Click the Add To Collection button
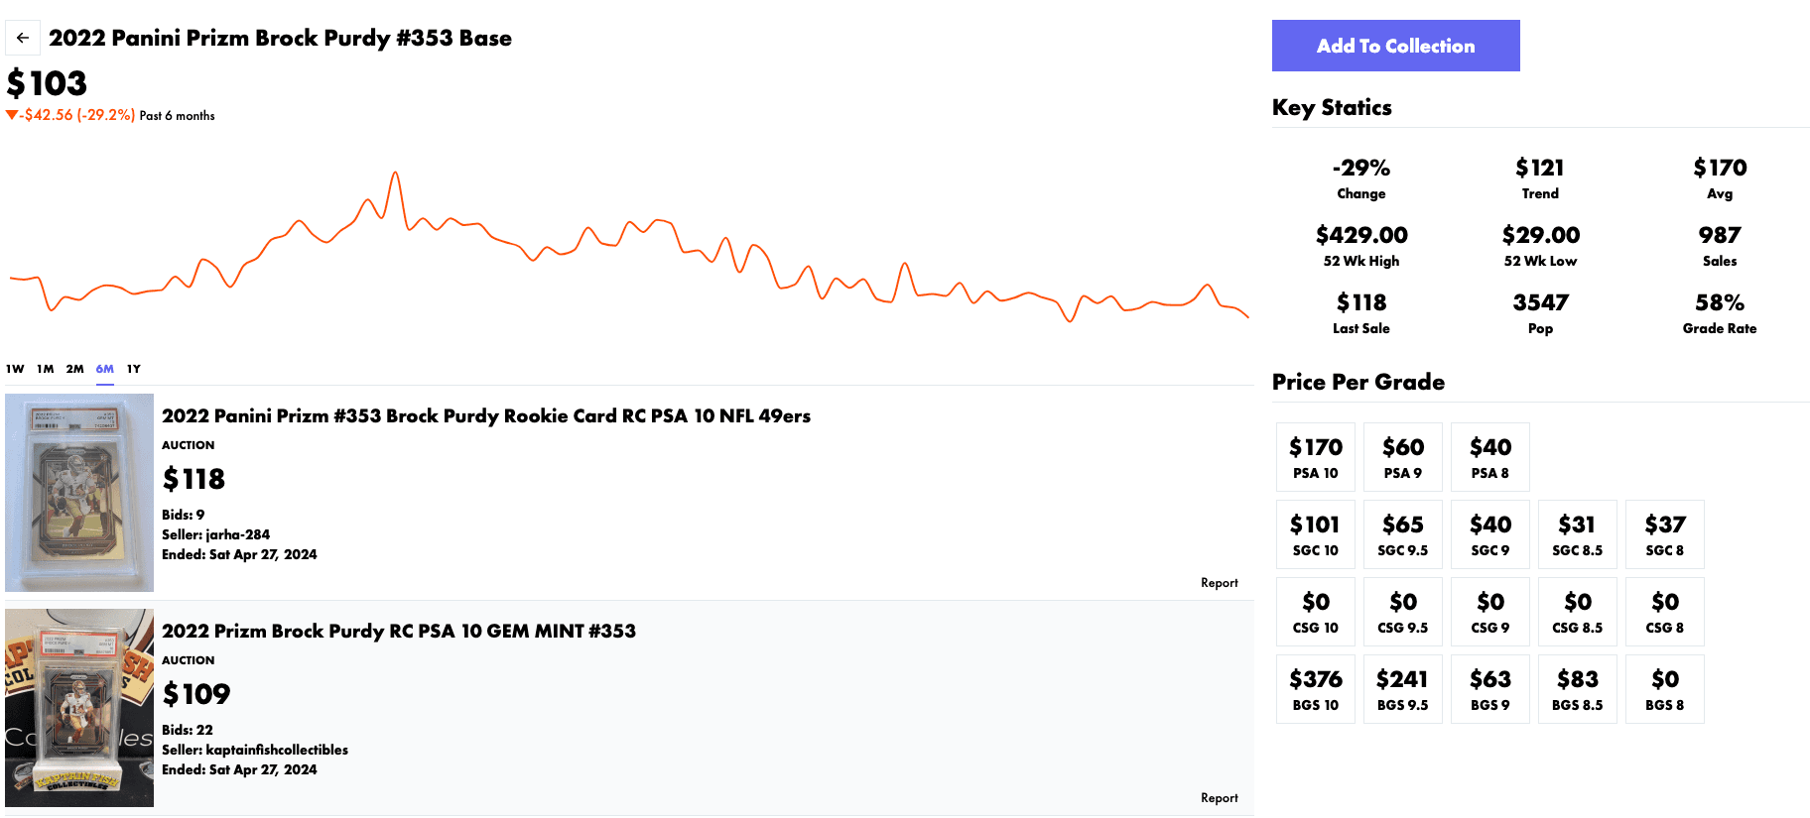1810x818 pixels. click(1395, 46)
